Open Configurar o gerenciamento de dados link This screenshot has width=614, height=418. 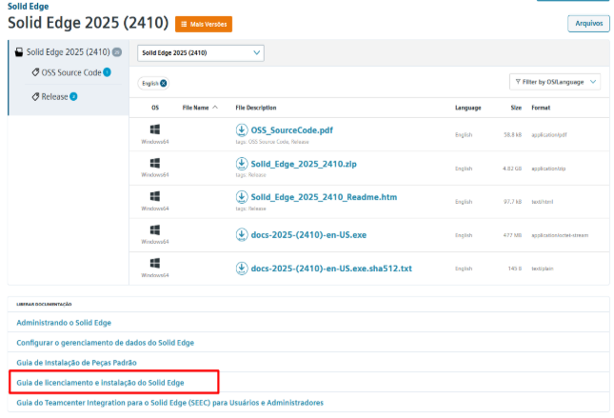point(106,343)
